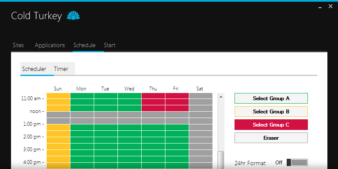Click the schedule scrollbar thumb
338x169 pixels.
point(221,160)
